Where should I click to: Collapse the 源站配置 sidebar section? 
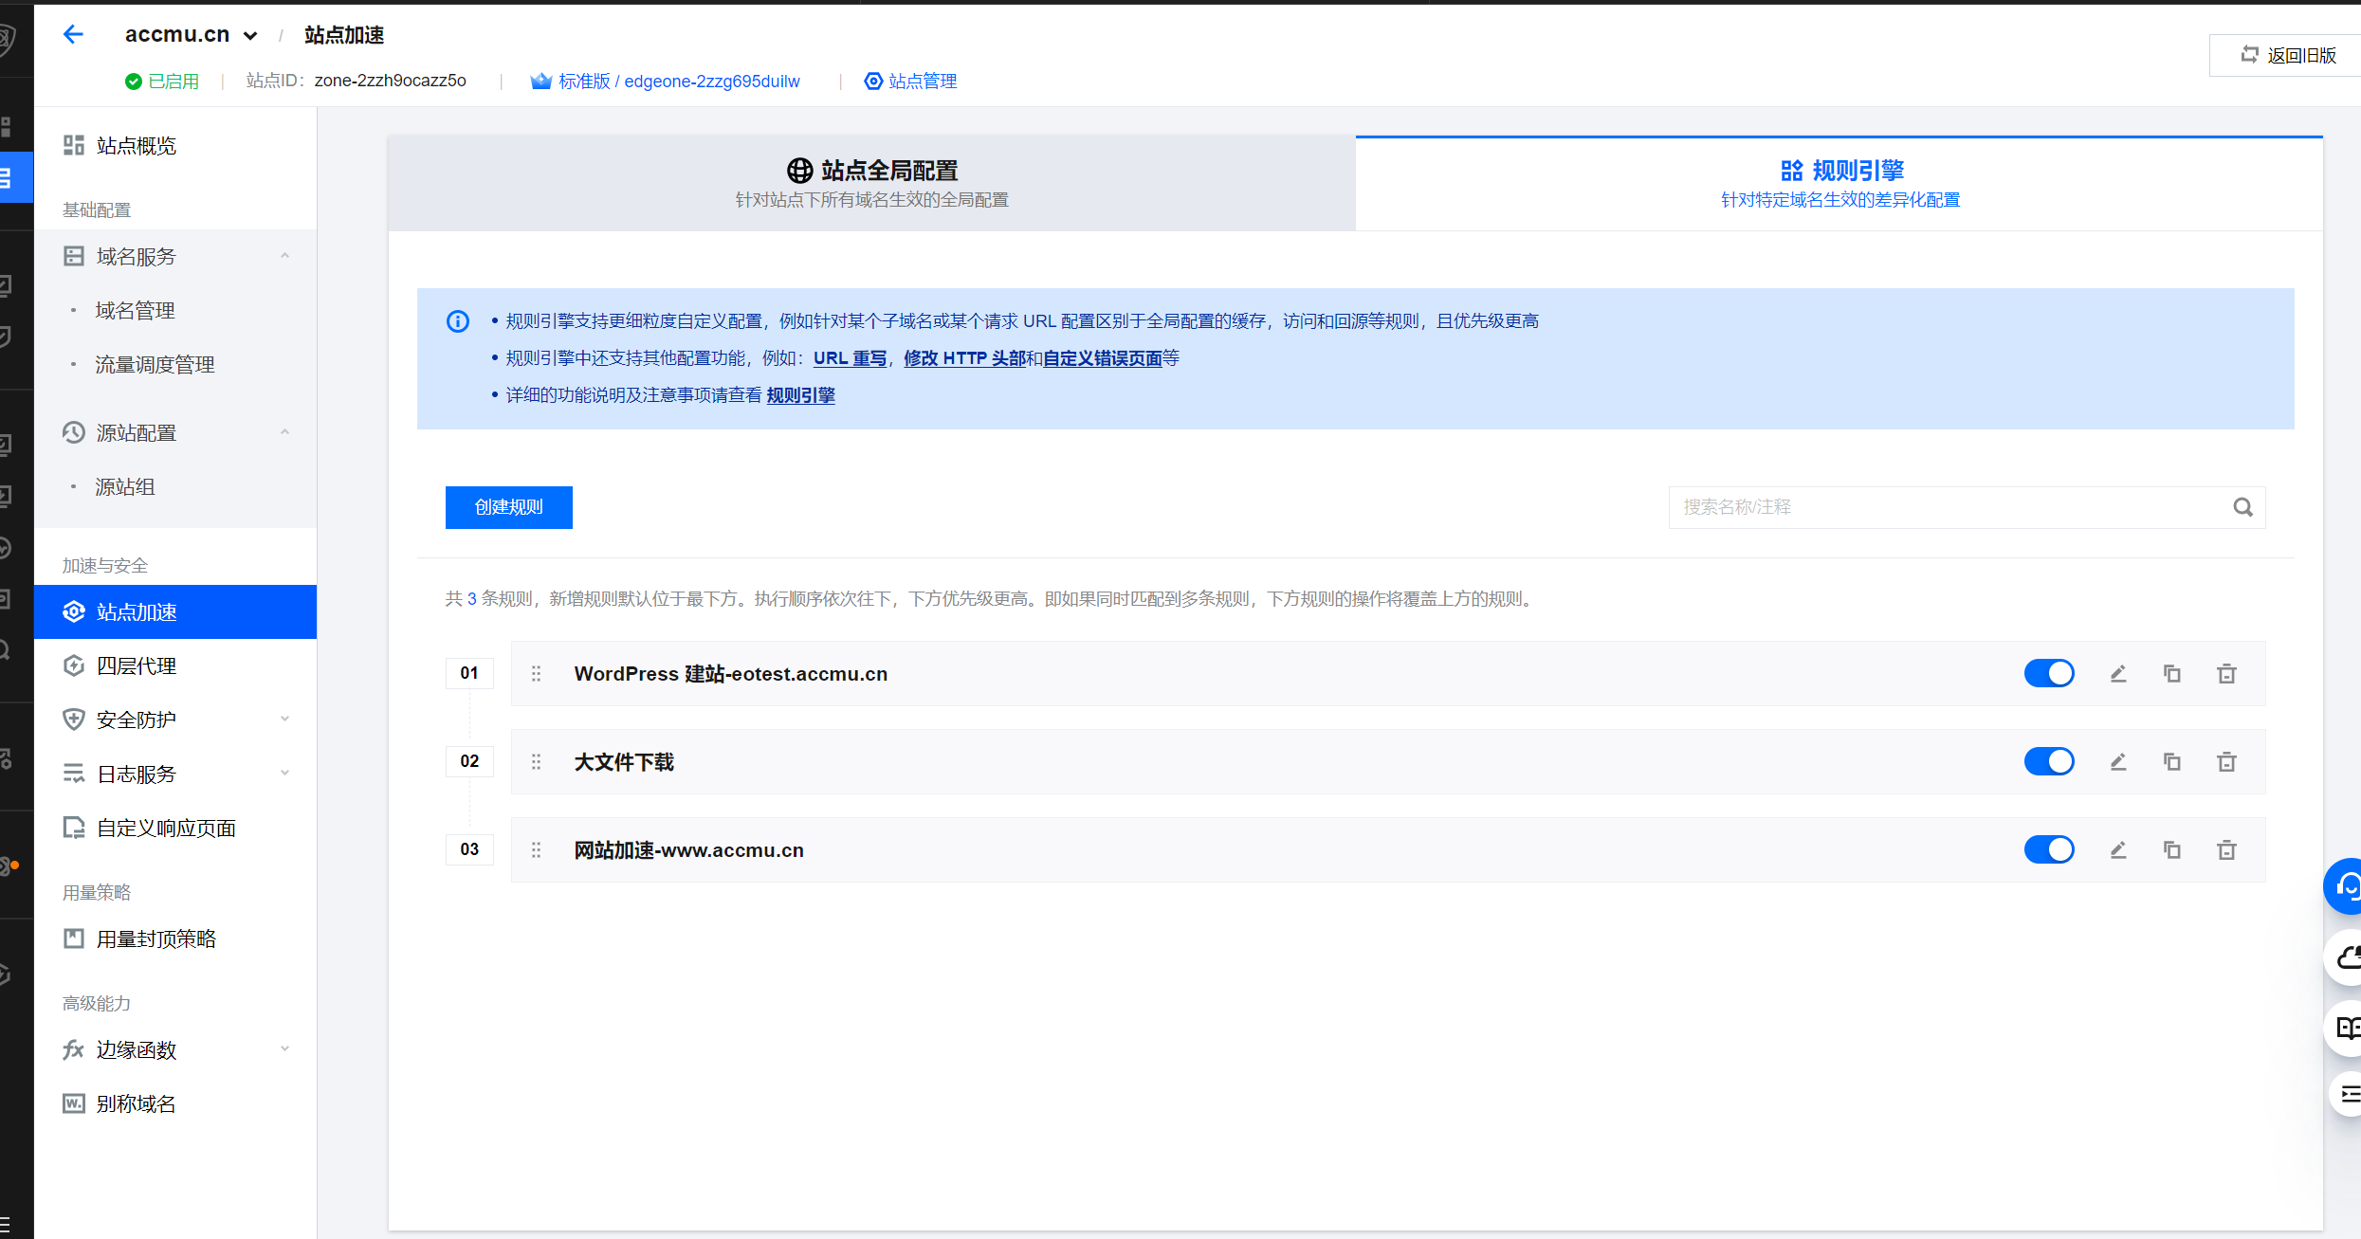tap(175, 433)
